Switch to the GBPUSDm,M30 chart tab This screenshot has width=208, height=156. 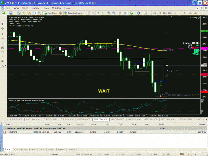151,119
